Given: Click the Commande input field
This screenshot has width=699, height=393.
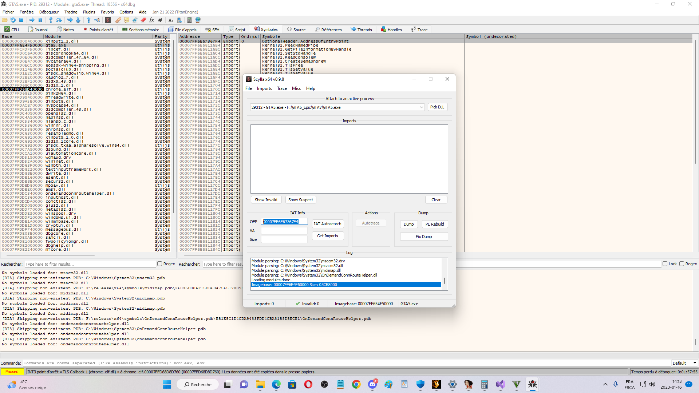Looking at the screenshot, I should [x=347, y=363].
